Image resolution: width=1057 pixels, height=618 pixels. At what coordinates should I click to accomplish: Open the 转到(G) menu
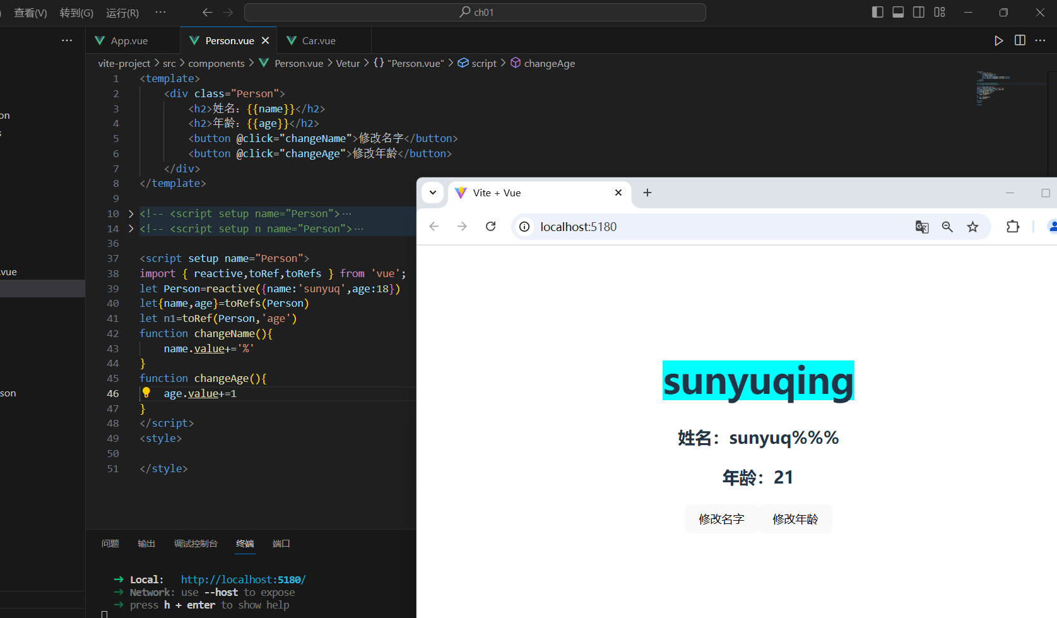76,13
